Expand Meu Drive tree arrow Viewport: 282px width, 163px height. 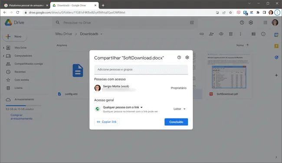coord(3,48)
